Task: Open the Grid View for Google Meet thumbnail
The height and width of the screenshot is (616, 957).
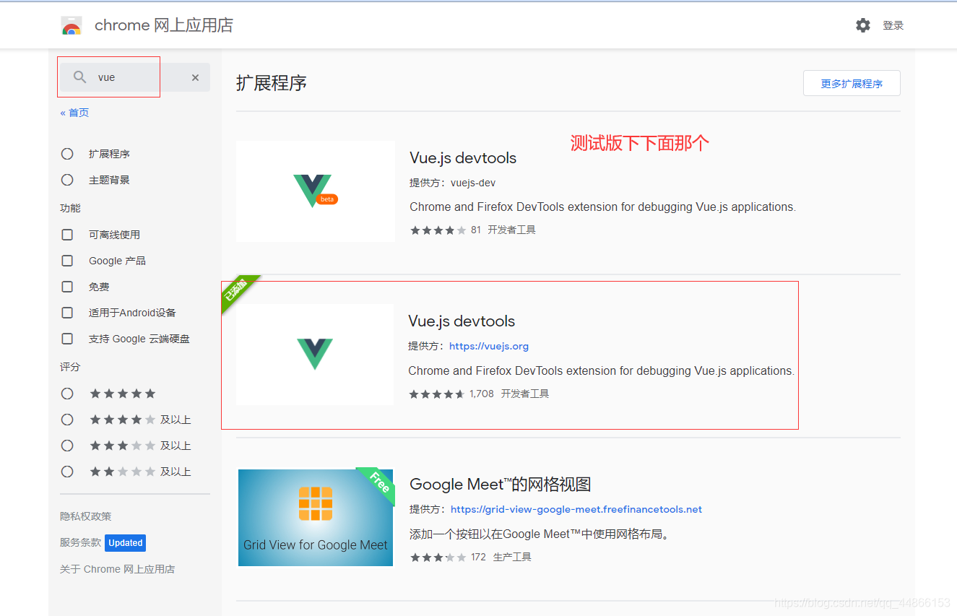Action: (316, 518)
